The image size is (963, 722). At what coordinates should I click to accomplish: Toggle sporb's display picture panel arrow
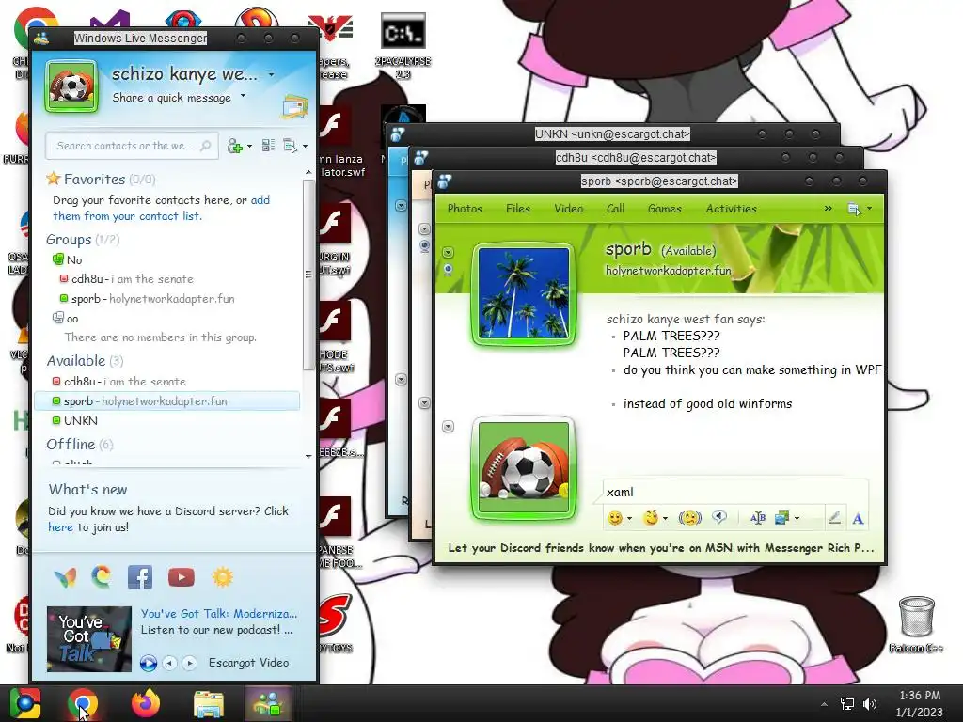(x=449, y=252)
